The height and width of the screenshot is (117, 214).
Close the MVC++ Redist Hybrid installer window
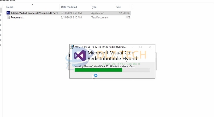150,47
